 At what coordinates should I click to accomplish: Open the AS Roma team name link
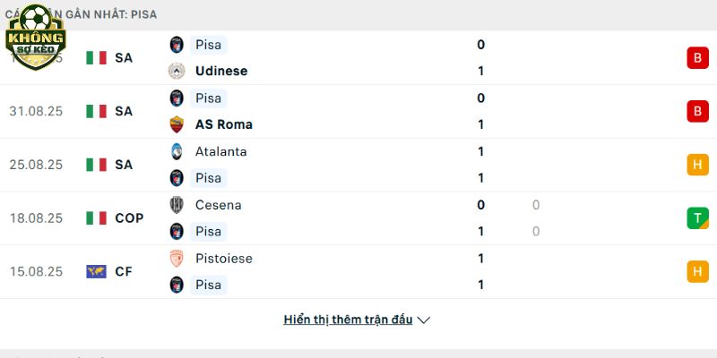click(223, 124)
